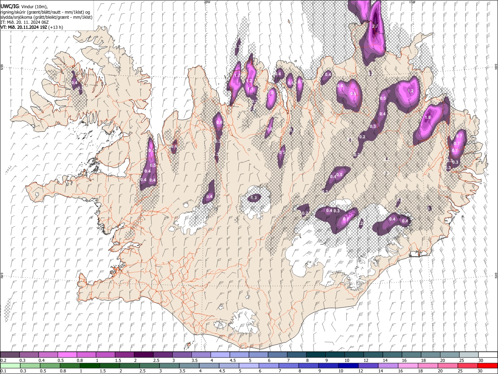This screenshot has height=374, width=498.
Task: Click the 0.2 swatch in top legend row
Action: coord(10,355)
